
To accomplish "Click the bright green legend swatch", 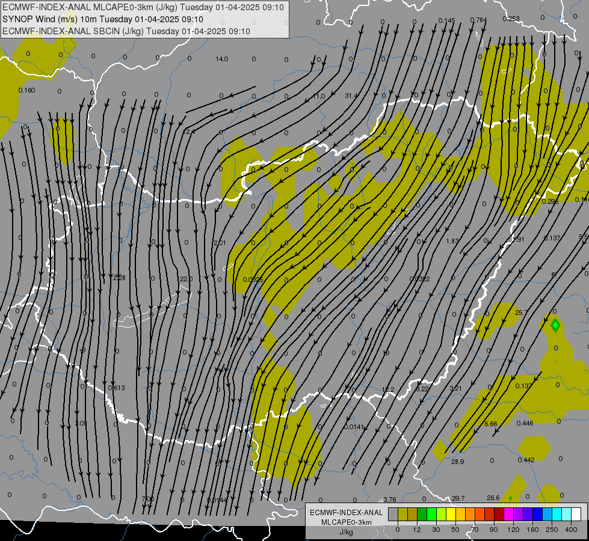I will (431, 514).
